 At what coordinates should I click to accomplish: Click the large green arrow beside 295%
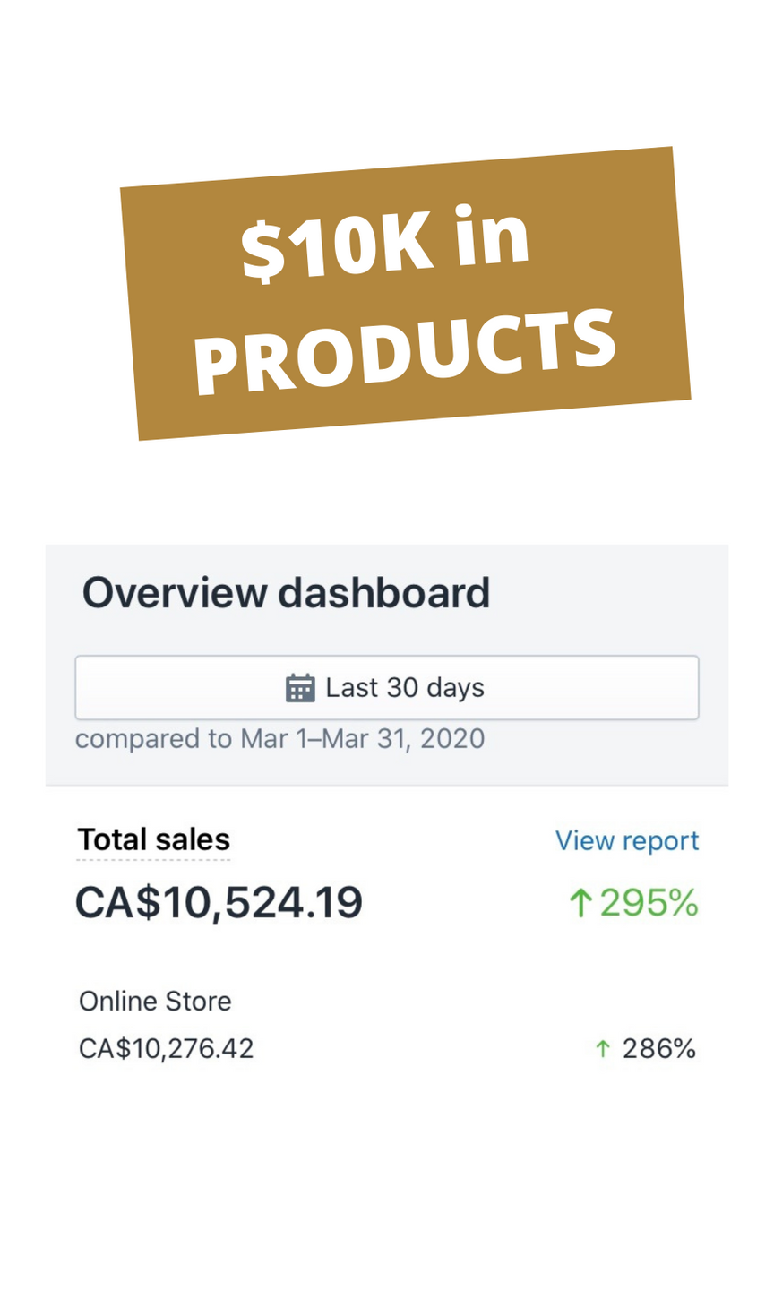(580, 903)
